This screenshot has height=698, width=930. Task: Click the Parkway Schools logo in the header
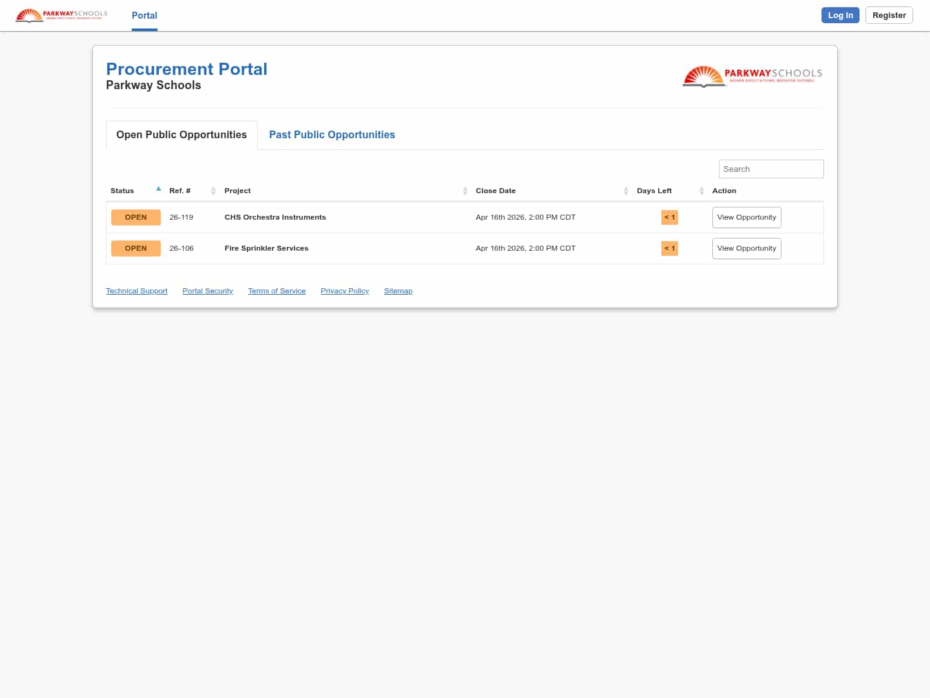click(x=61, y=15)
